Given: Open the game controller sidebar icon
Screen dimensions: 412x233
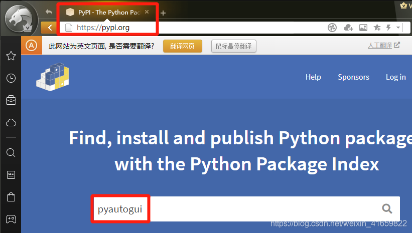Looking at the screenshot, I should [x=11, y=219].
